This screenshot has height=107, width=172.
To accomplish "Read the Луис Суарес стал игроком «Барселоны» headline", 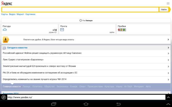I will click(23, 60).
